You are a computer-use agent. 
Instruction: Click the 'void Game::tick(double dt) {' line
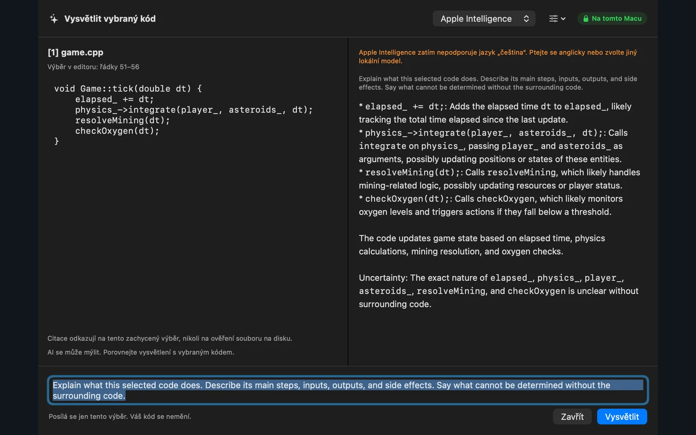coord(128,88)
